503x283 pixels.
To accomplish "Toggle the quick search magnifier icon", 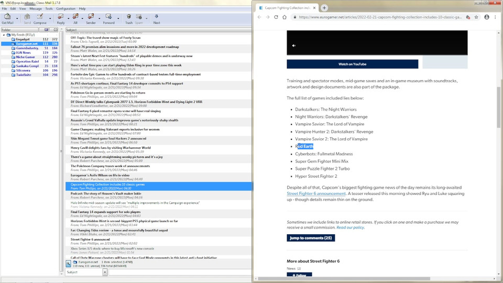I will click(68, 264).
